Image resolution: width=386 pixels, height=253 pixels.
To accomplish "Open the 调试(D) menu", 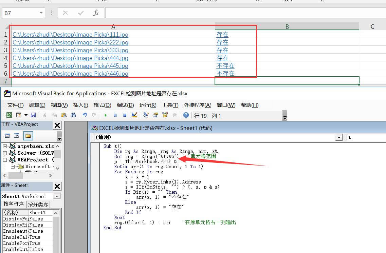I will point(125,105).
